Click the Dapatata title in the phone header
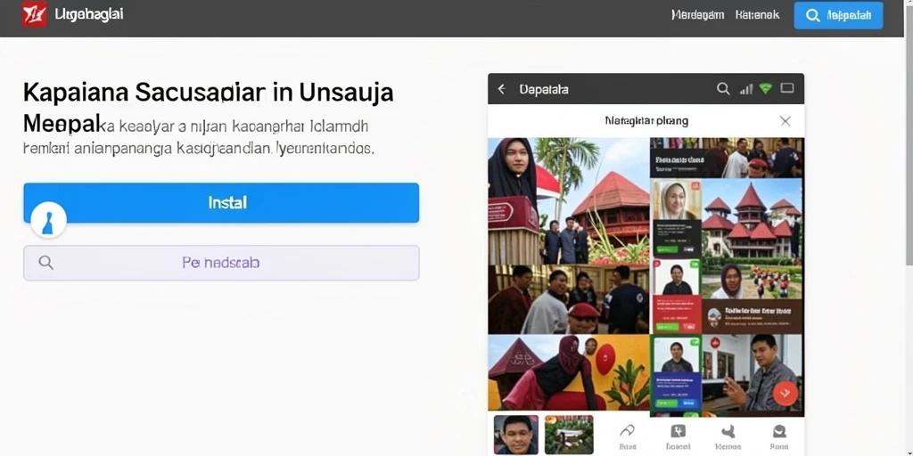This screenshot has height=456, width=913. click(544, 90)
